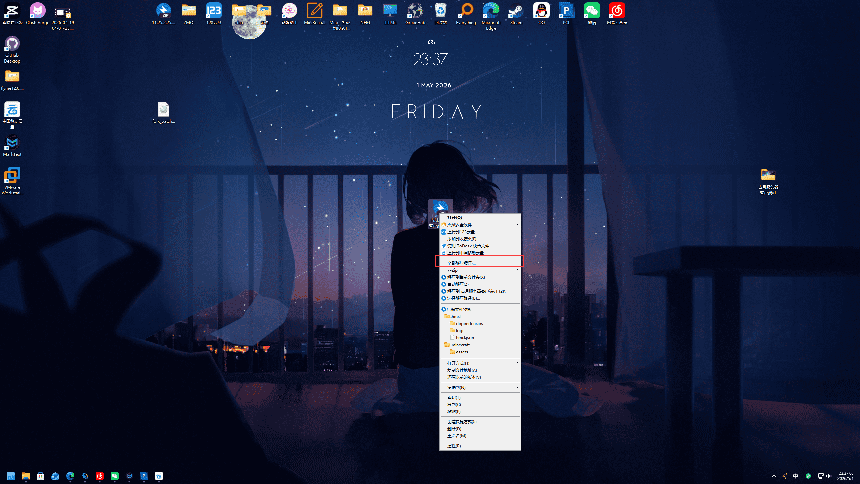Choose 上传到中国移动云盘 in the context menu

pos(480,253)
